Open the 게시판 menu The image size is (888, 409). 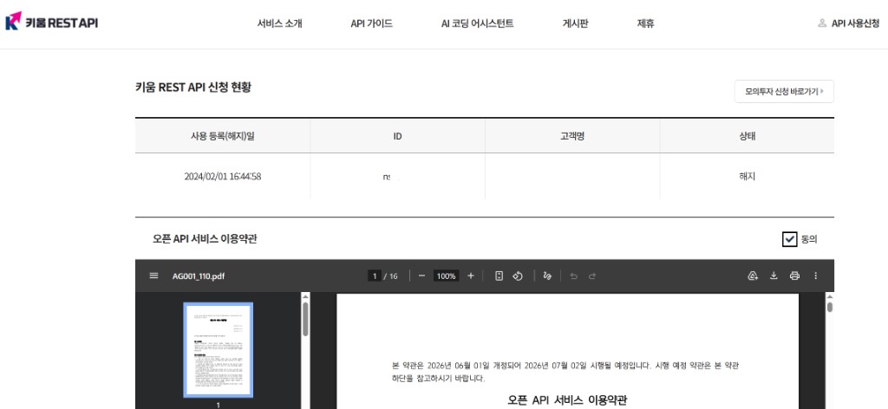(x=576, y=23)
